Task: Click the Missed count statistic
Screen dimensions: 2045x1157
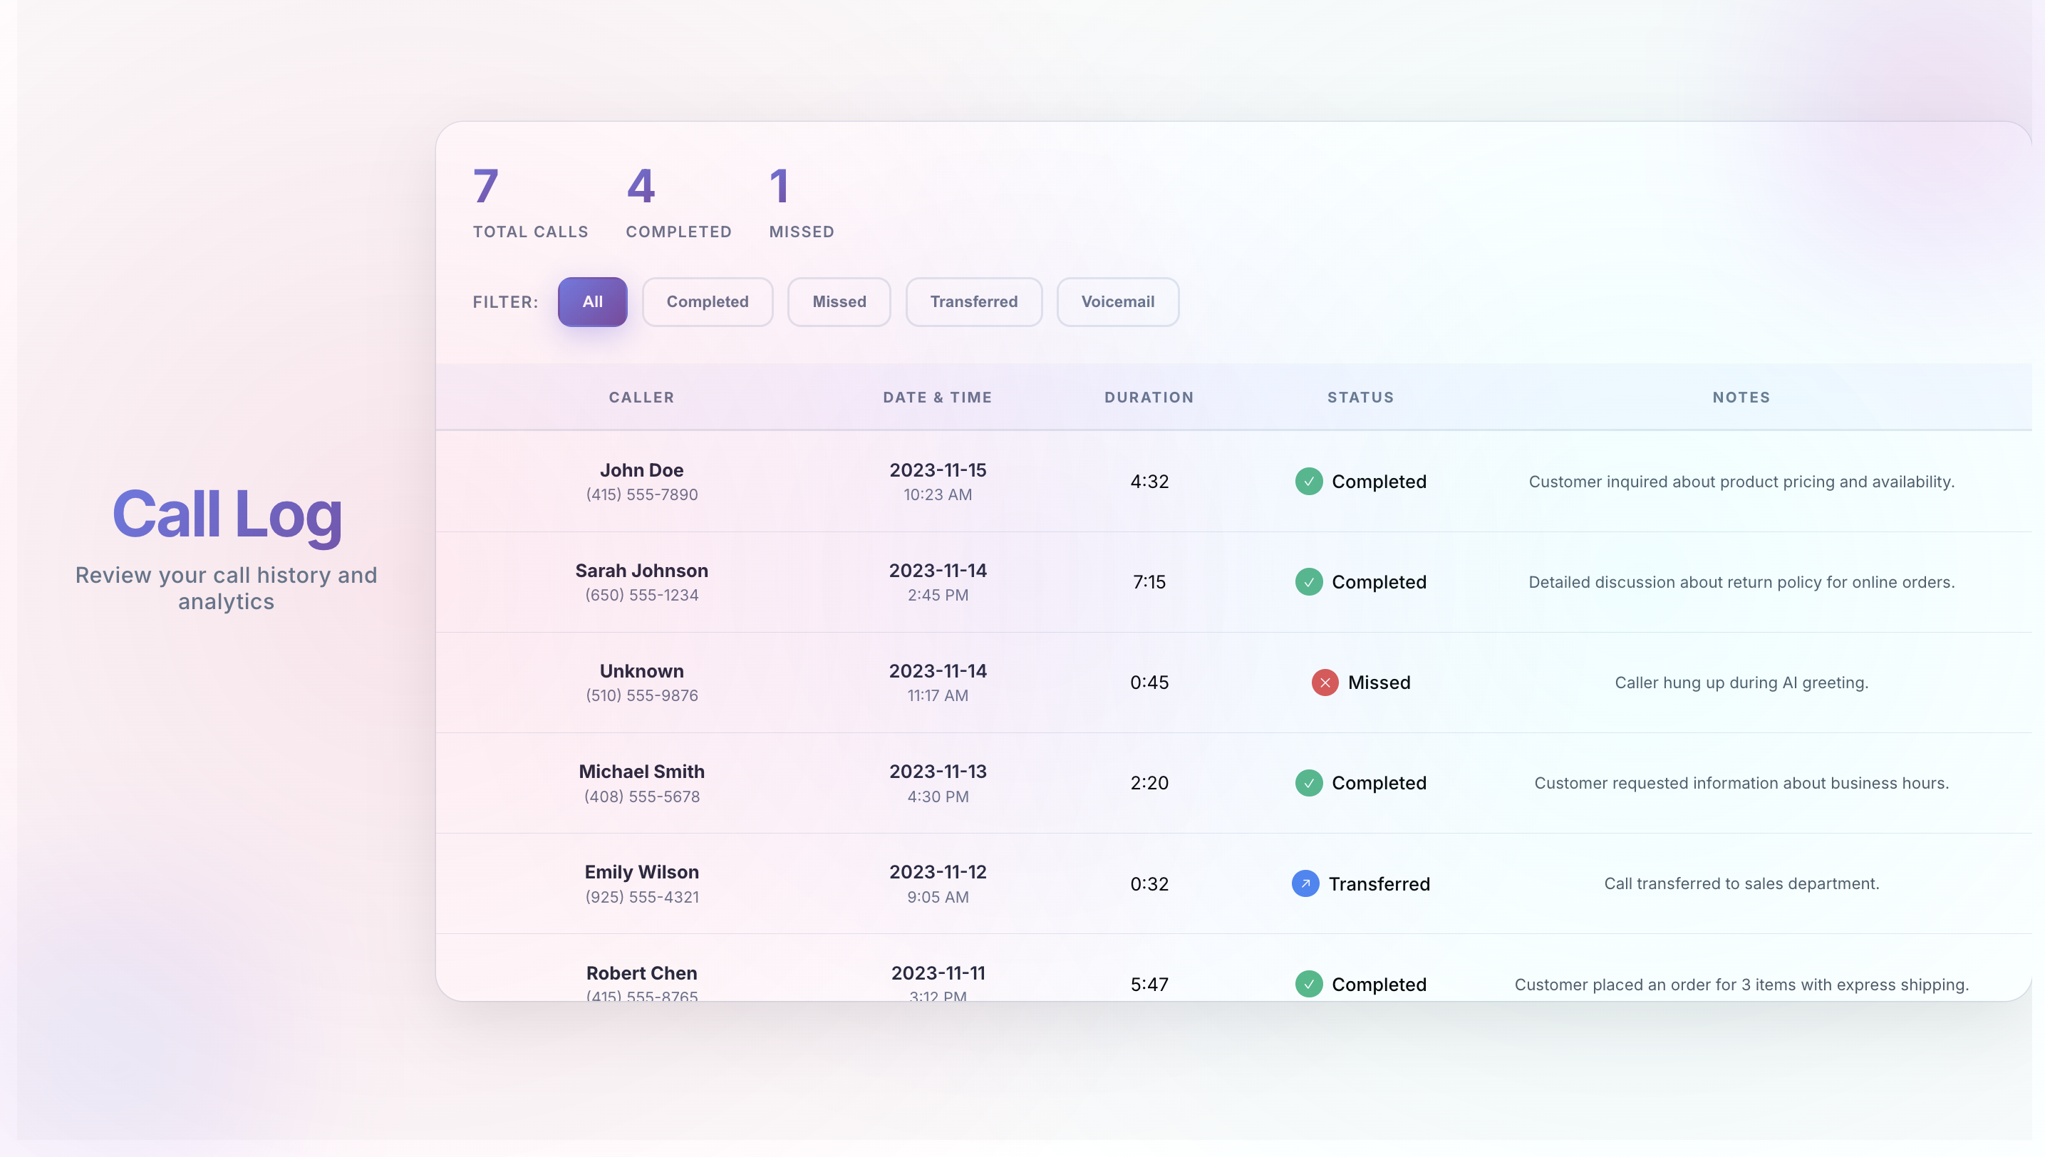Action: pos(801,202)
